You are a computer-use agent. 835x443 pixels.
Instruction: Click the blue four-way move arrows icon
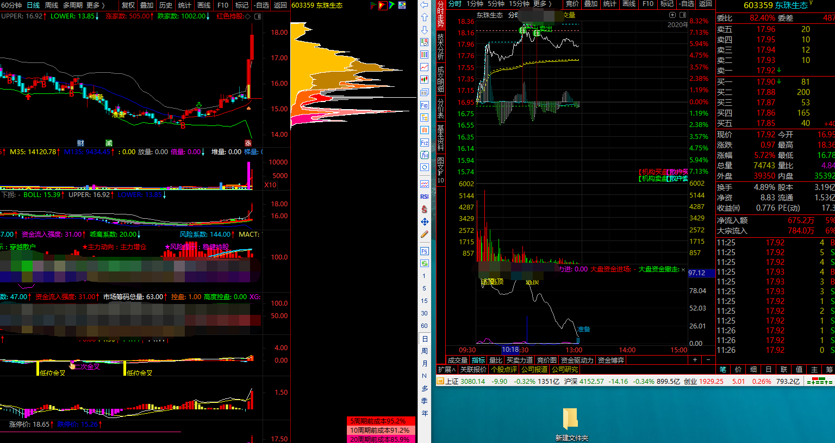[x=425, y=221]
